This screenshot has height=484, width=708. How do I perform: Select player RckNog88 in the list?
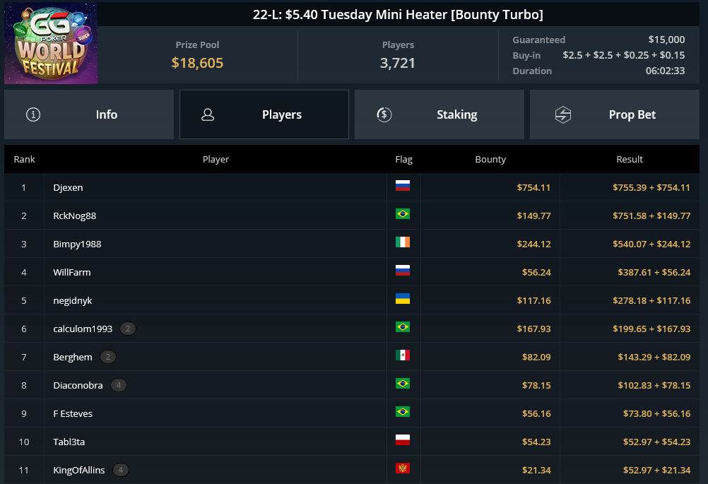click(352, 216)
